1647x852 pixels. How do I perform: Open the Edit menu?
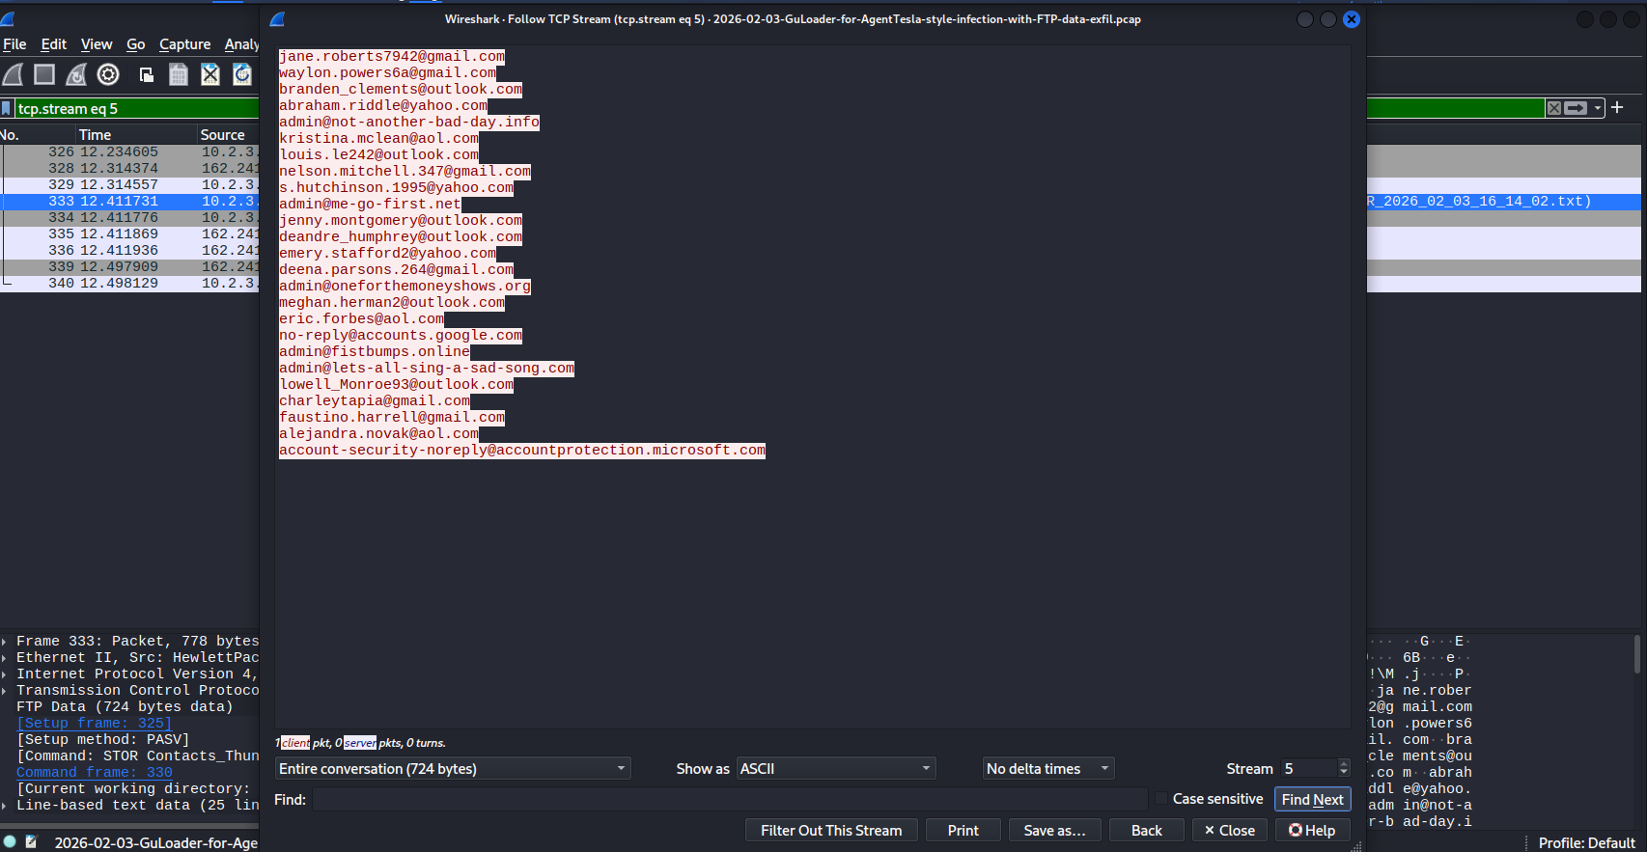pos(54,44)
